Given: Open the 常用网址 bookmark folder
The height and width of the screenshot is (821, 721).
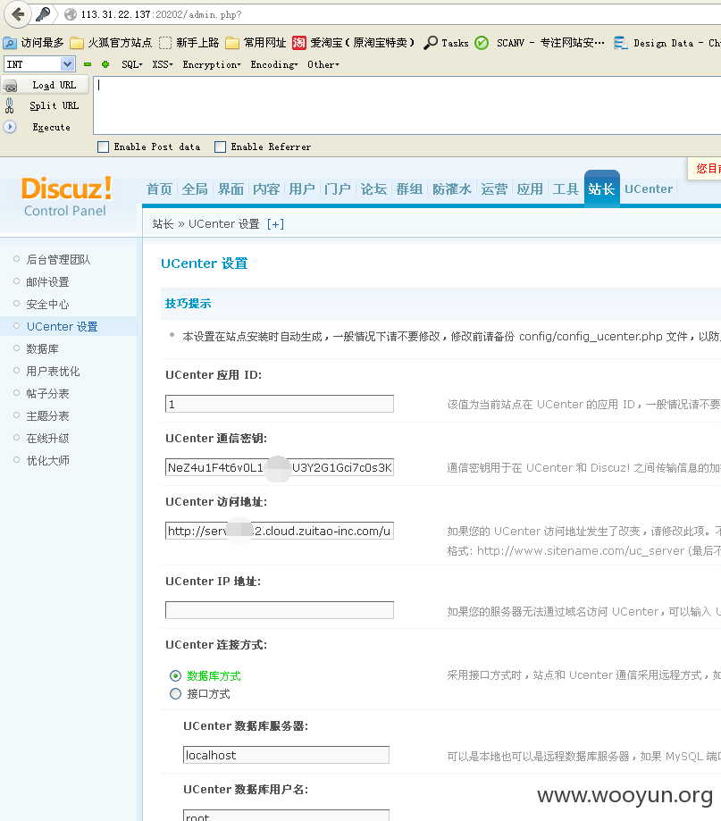Looking at the screenshot, I should click(256, 43).
